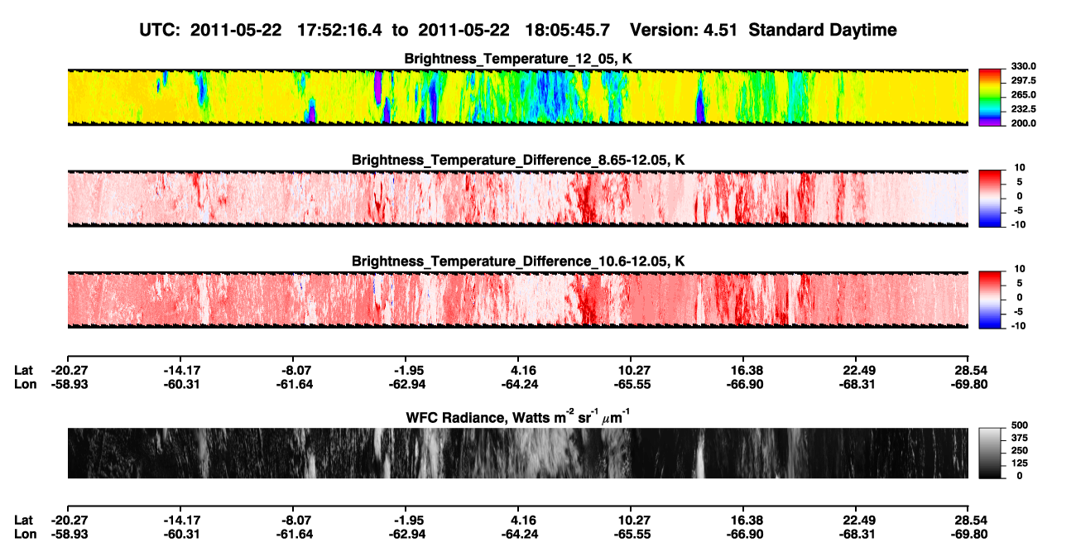Click latitude '28.54' above WFC Radiance title
The width and height of the screenshot is (1076, 552).
point(971,370)
